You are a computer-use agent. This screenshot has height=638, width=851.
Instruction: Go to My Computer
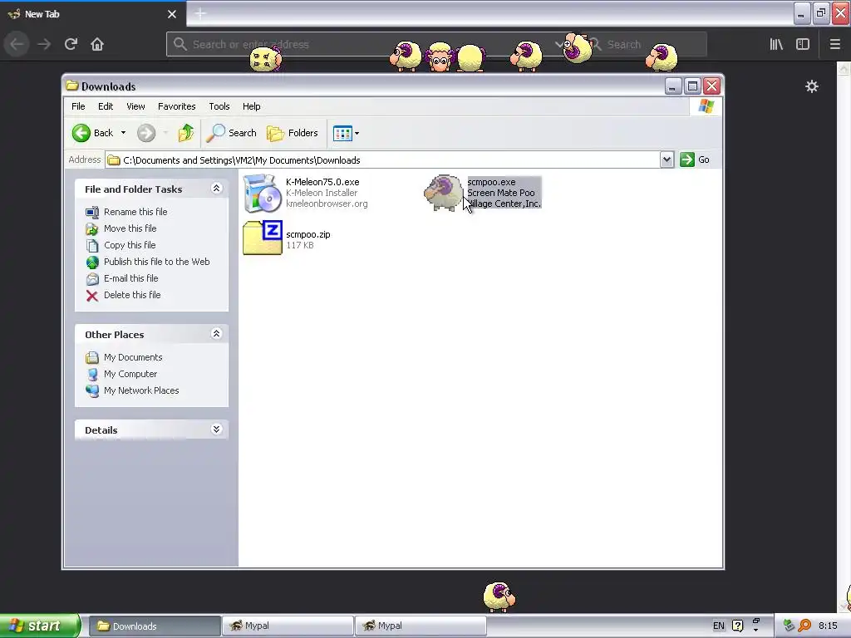[x=130, y=374]
